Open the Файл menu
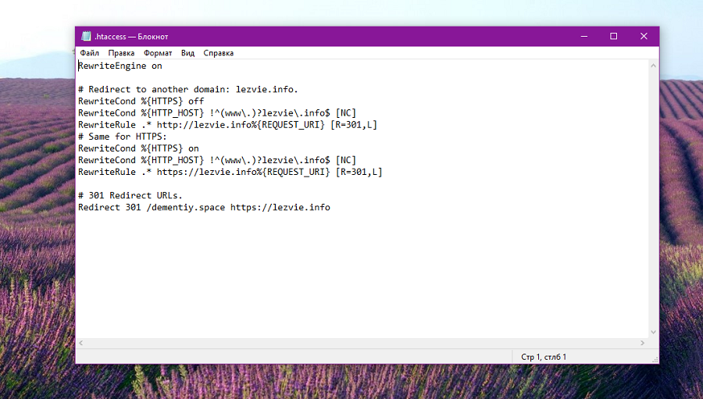 pos(89,53)
